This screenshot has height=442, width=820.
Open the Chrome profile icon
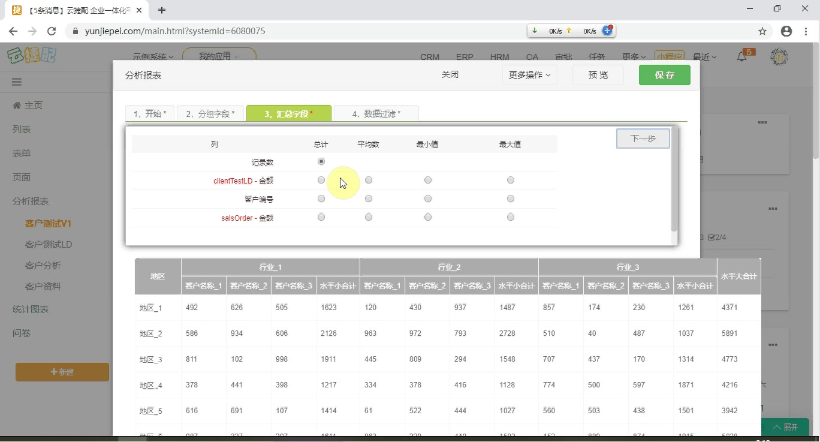[786, 31]
